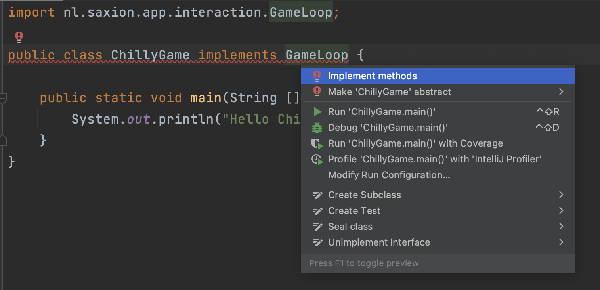The width and height of the screenshot is (600, 290).
Task: Click the 'out' field in System.out
Action: [138, 119]
